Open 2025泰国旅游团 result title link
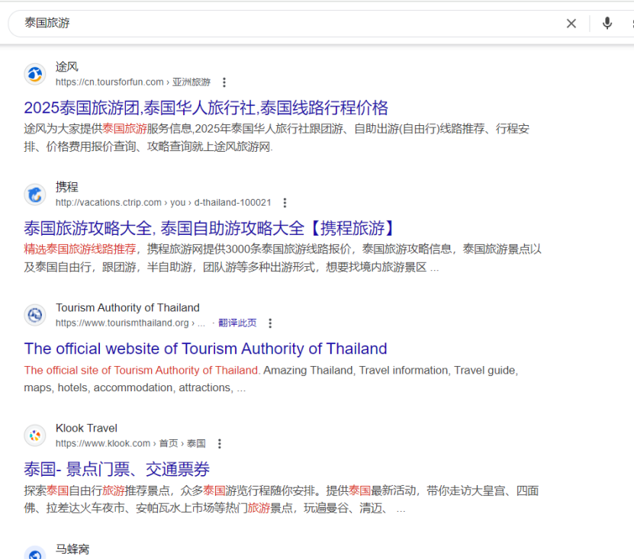The height and width of the screenshot is (559, 634). tap(206, 108)
